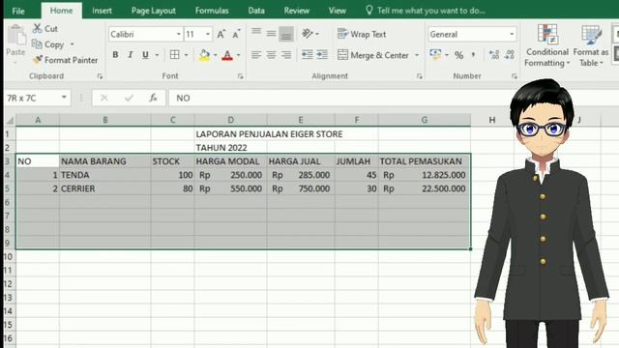Open the Copy options arrow
The width and height of the screenshot is (619, 348).
coord(73,44)
